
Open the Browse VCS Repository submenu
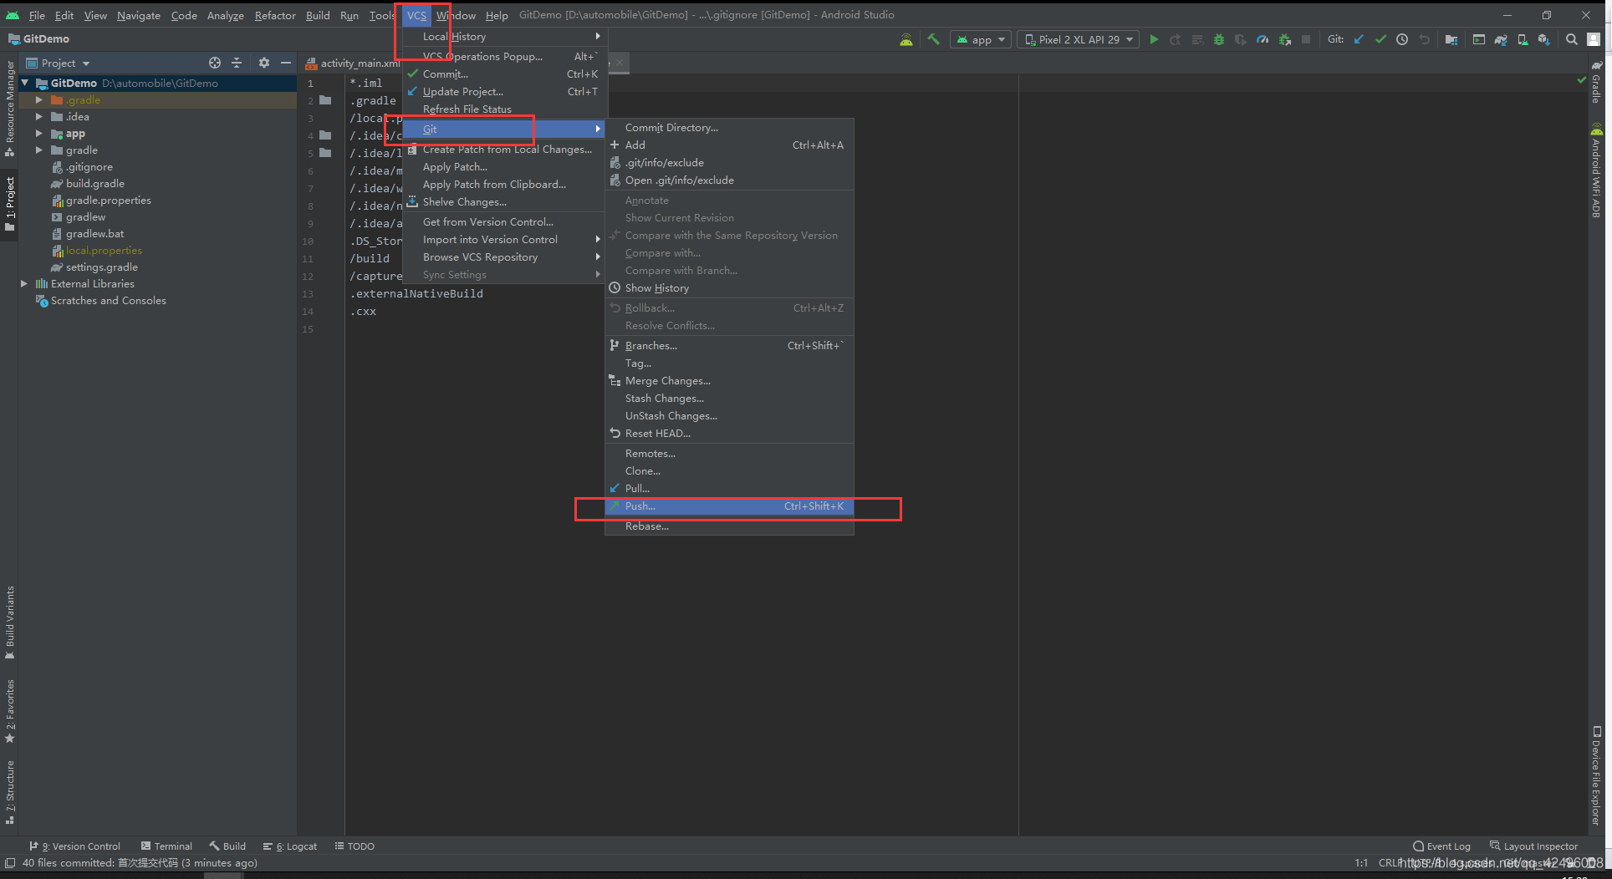[x=504, y=257]
